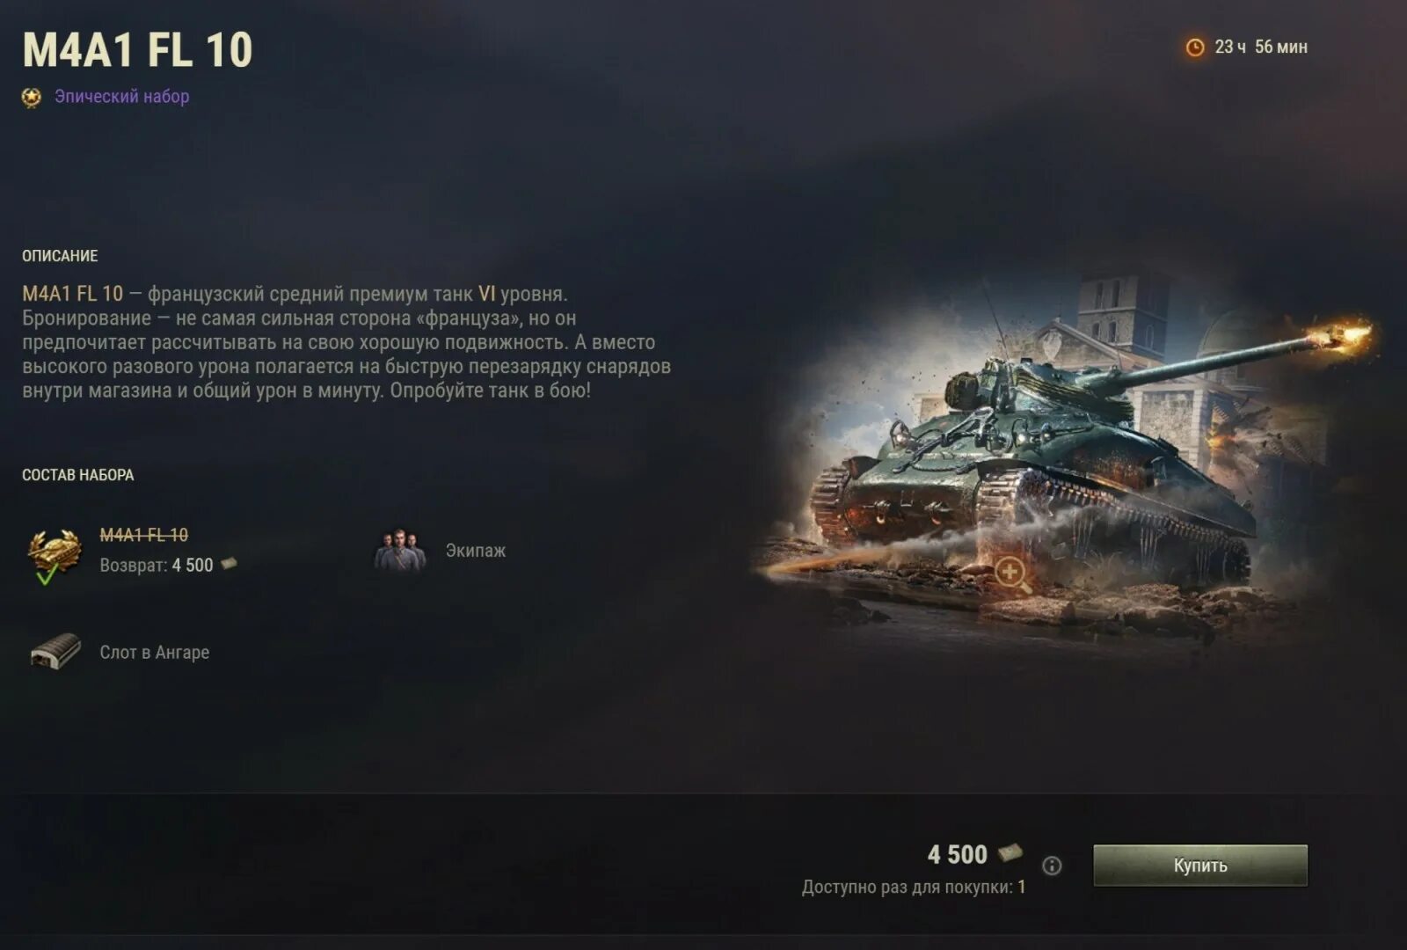Click the 23 ч 56 мин countdown
1407x950 pixels.
pyautogui.click(x=1261, y=47)
